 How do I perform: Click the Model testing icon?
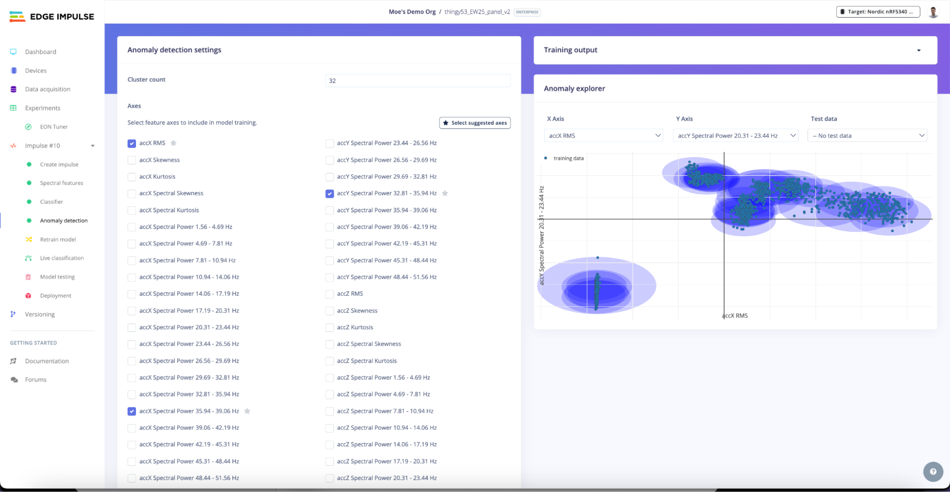coord(29,277)
